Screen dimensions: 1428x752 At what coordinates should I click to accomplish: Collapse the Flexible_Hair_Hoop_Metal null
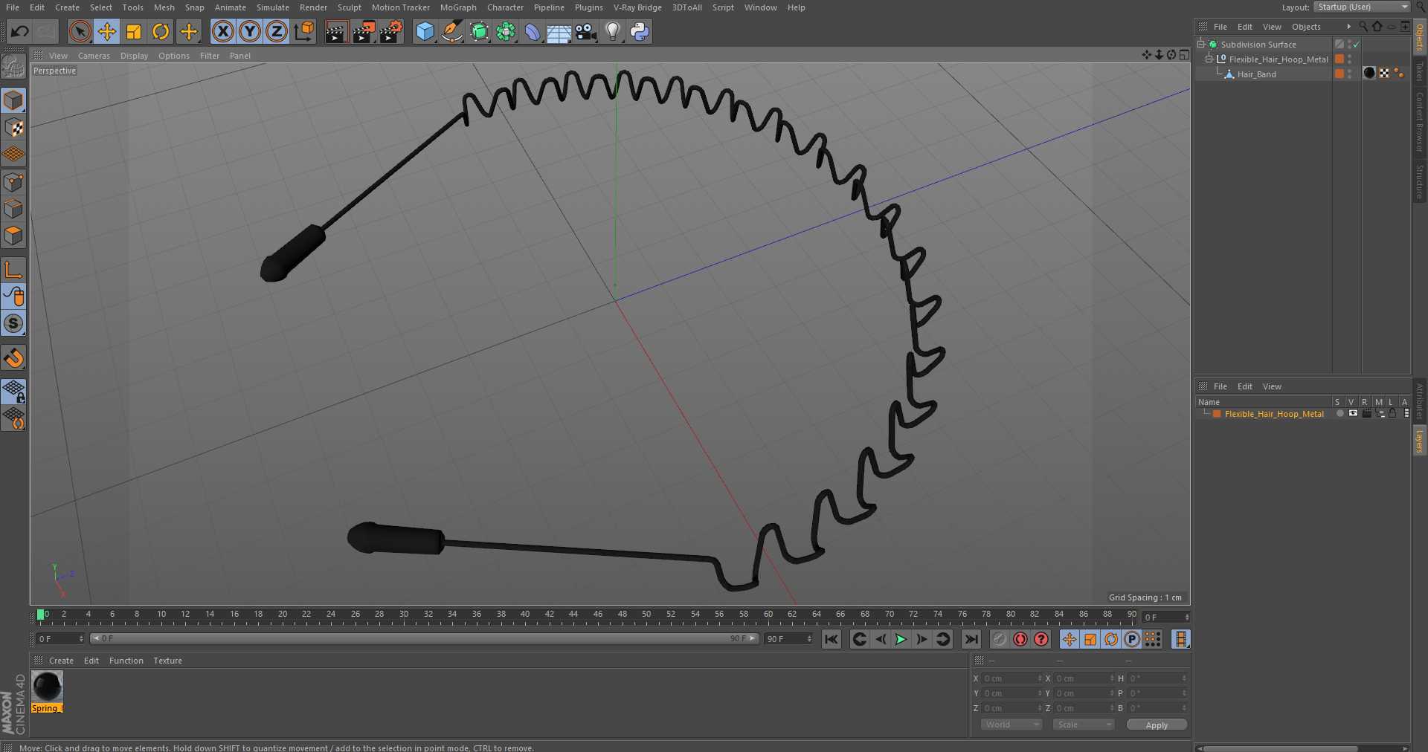tap(1209, 59)
